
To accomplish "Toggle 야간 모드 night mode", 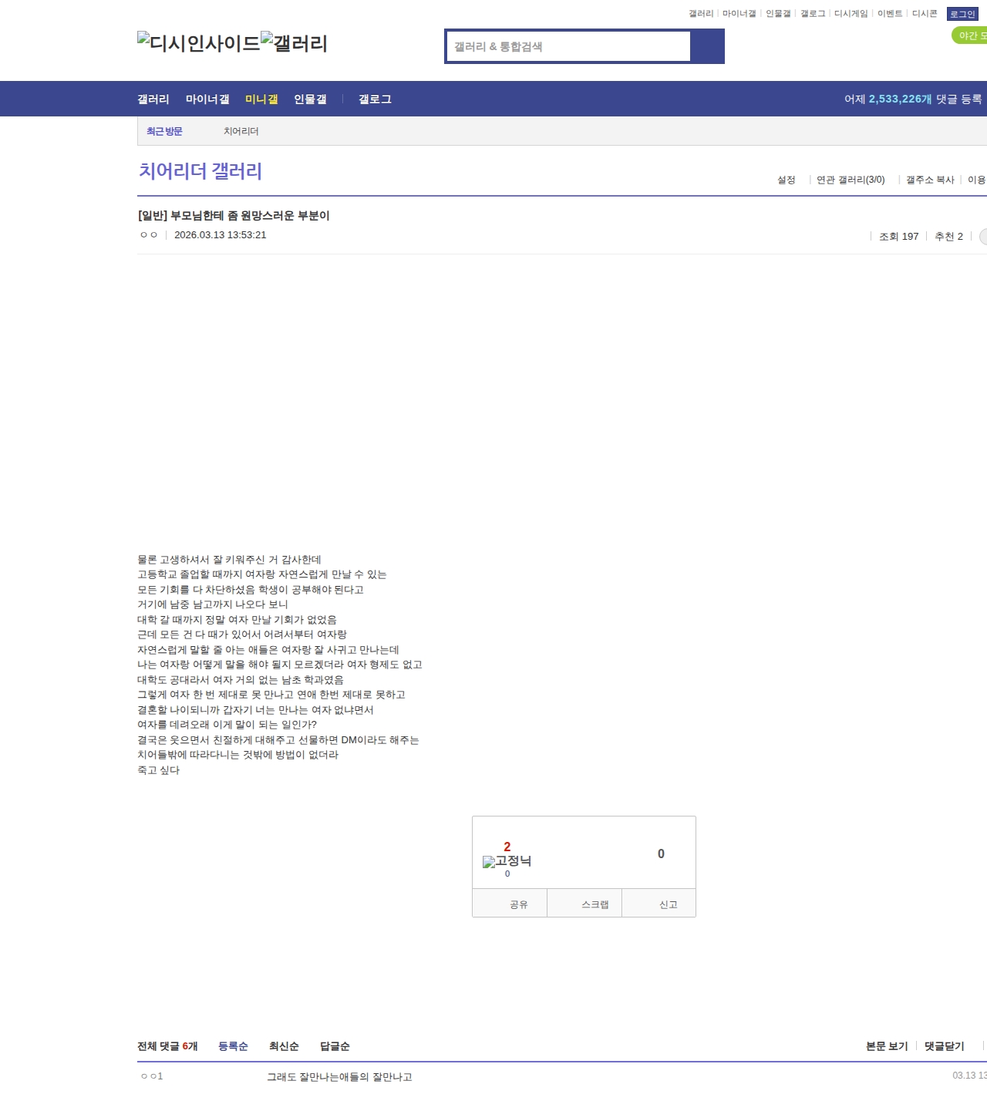I will pyautogui.click(x=970, y=35).
